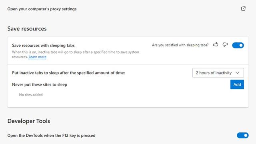Click the external link icon for proxy settings
Image resolution: width=256 pixels, height=144 pixels.
point(243,9)
